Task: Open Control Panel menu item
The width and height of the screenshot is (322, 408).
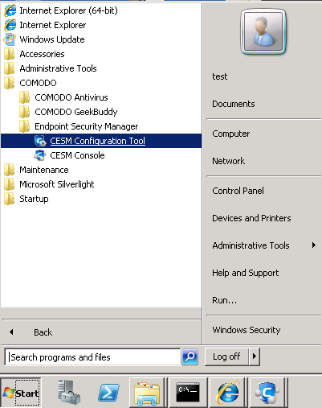Action: (x=238, y=191)
